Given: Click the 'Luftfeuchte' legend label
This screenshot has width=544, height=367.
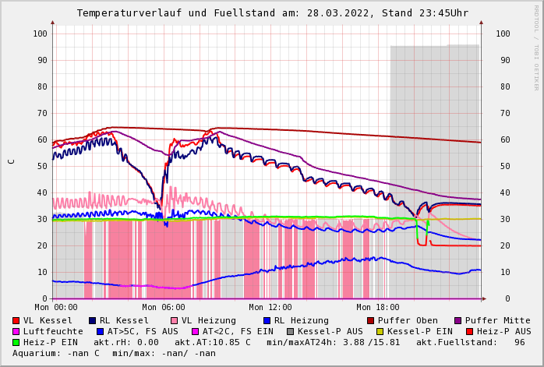Looking at the screenshot, I should (53, 332).
